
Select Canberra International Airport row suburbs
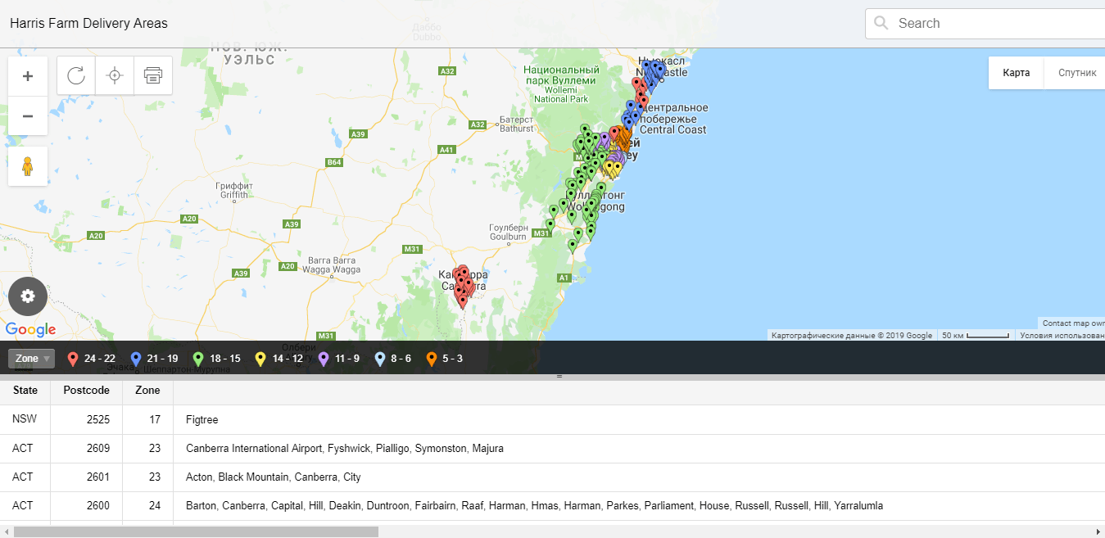tap(345, 449)
